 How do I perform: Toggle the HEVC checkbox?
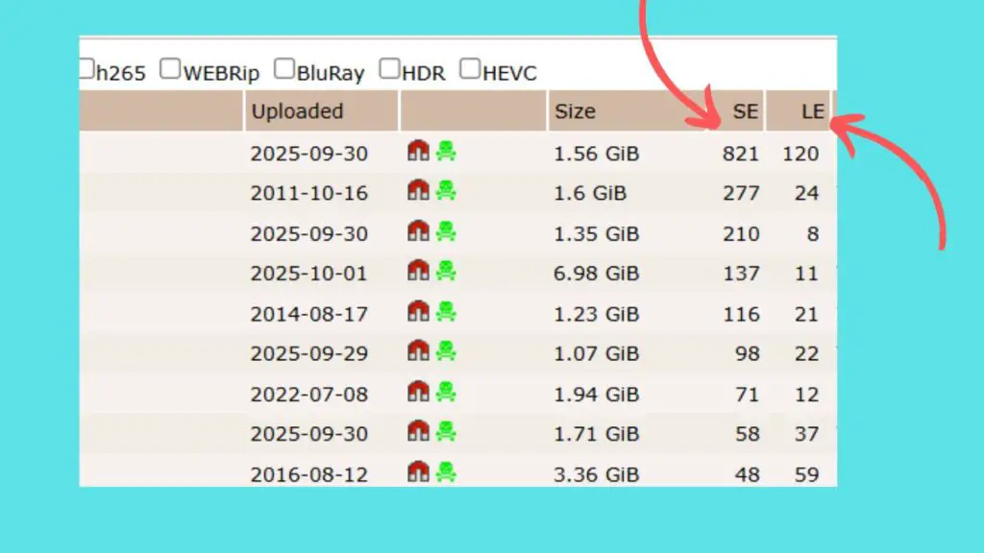[x=469, y=68]
